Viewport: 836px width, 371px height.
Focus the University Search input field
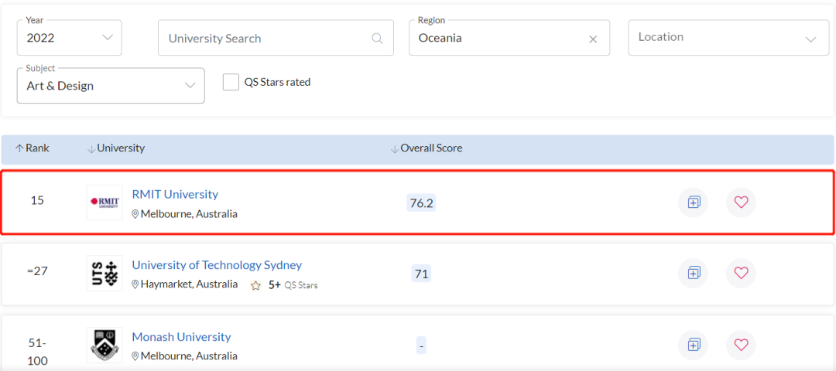276,38
